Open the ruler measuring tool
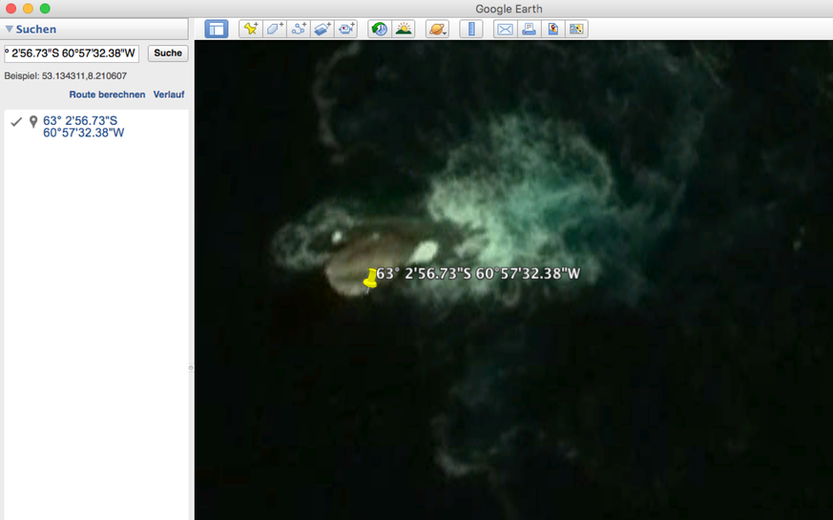The image size is (833, 520). point(471,29)
